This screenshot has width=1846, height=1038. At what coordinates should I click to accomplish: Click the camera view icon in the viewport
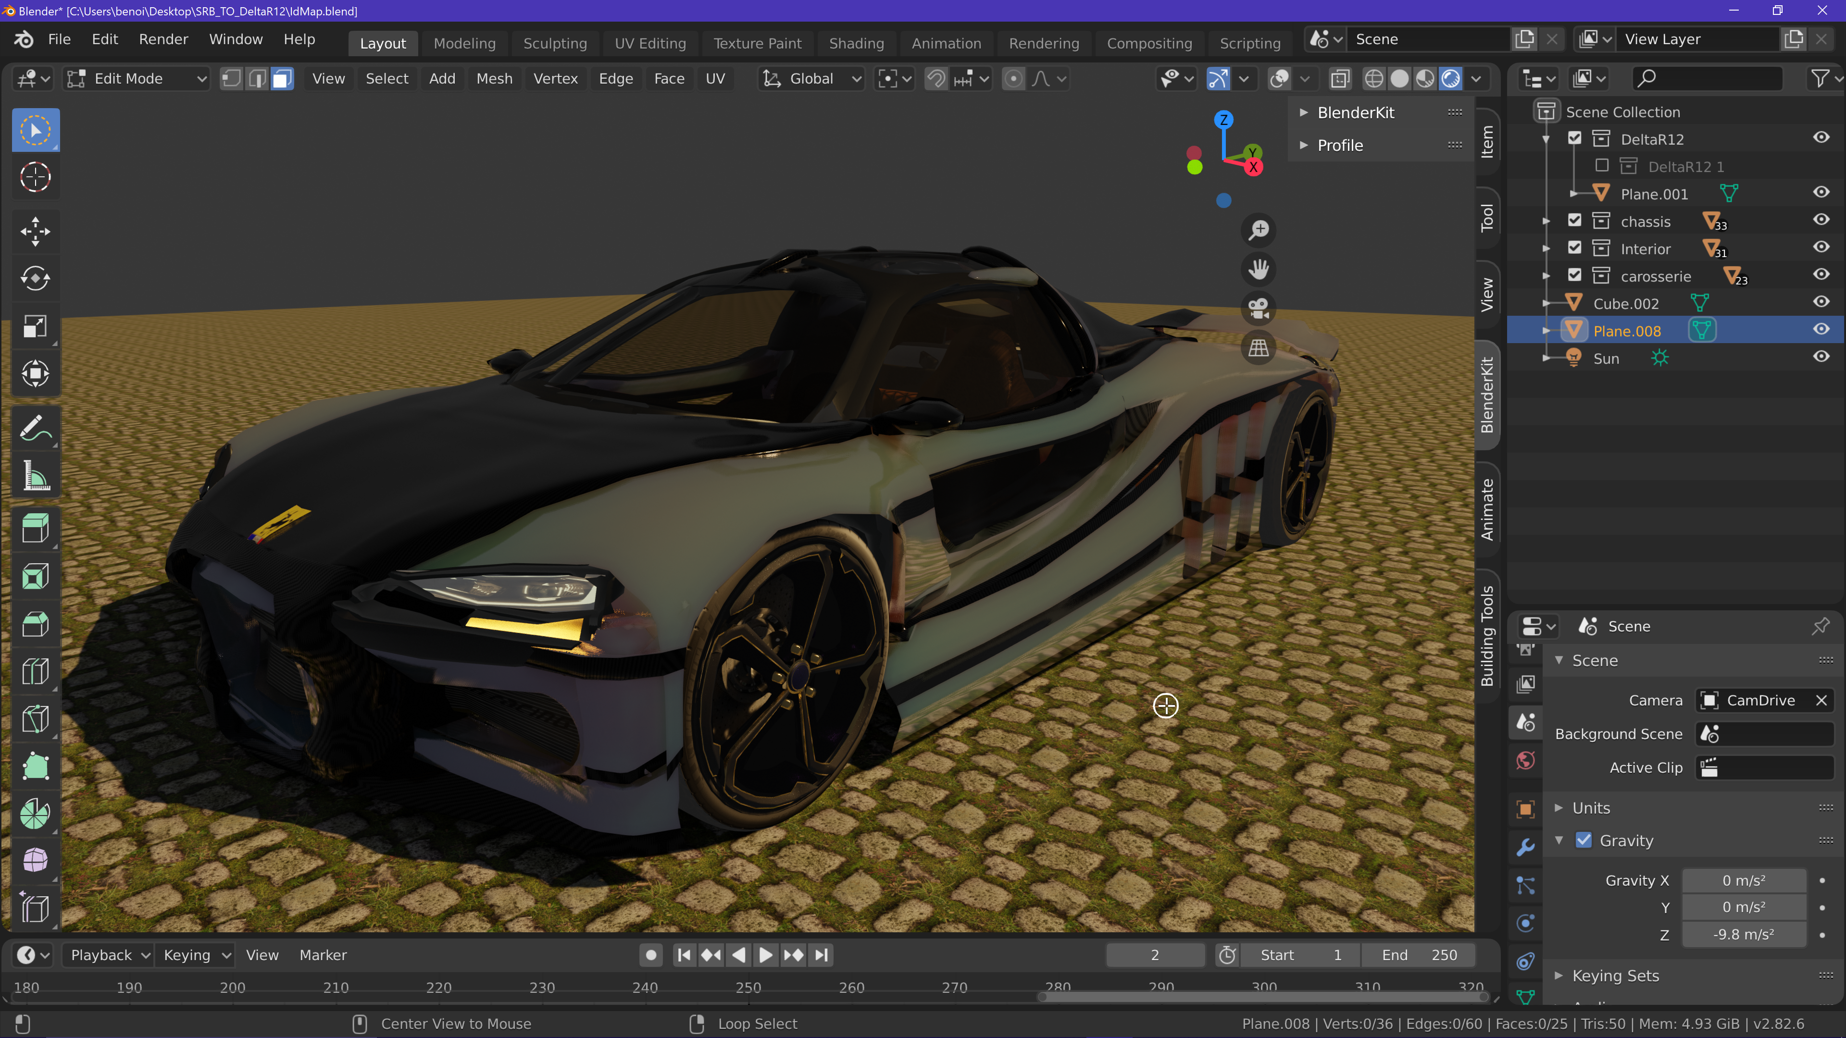pos(1259,309)
